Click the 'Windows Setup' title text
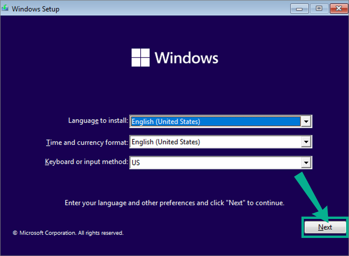 (36, 9)
